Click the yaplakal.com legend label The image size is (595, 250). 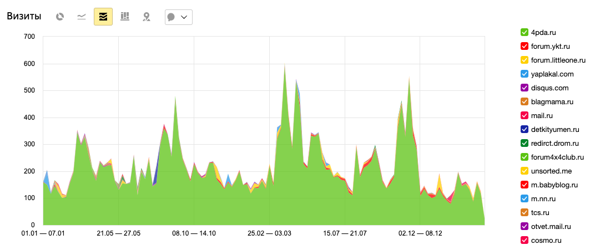(552, 74)
